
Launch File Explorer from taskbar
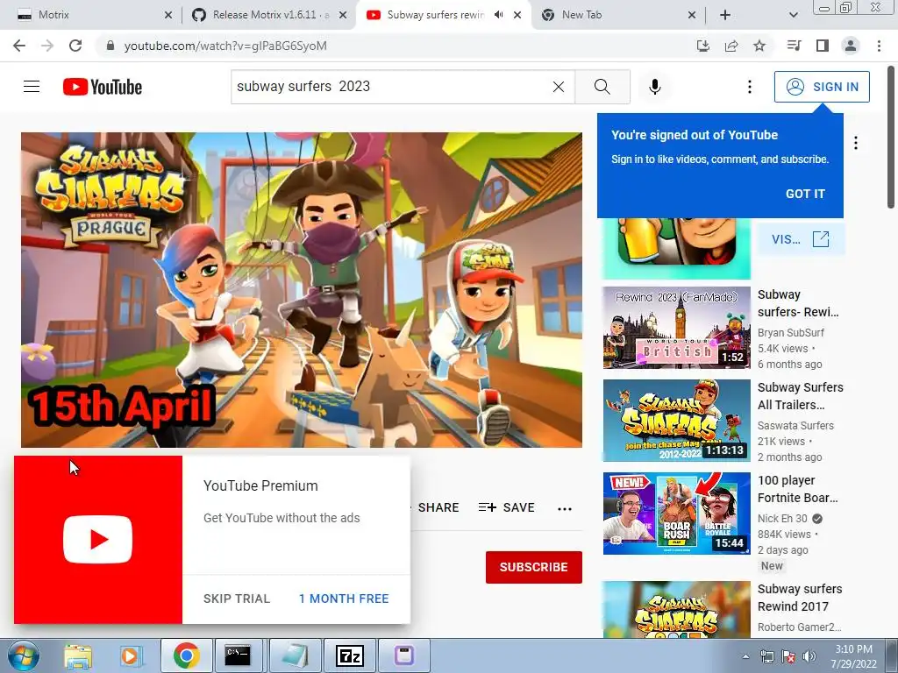[78, 655]
